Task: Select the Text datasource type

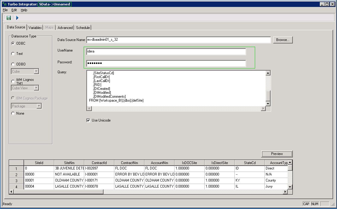Action: click(x=13, y=54)
